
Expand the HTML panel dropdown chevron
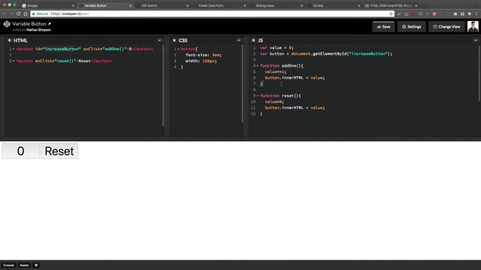click(159, 40)
